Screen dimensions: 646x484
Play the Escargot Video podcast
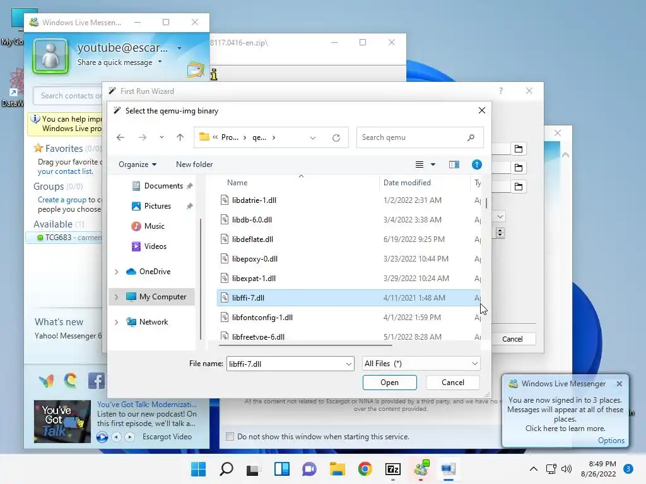tap(102, 437)
